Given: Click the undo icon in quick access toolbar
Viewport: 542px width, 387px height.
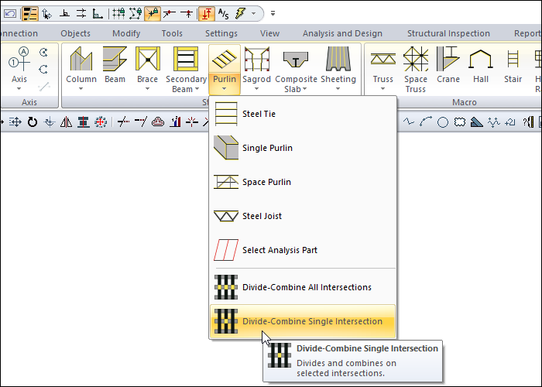Looking at the screenshot, I should [x=10, y=14].
